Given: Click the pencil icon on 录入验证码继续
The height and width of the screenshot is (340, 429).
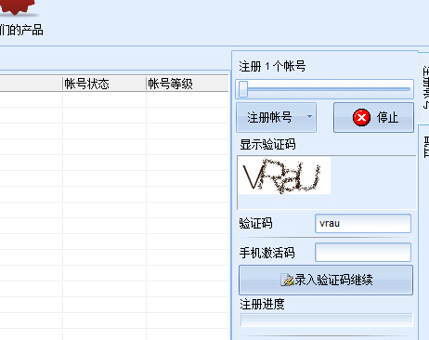Looking at the screenshot, I should coord(287,280).
